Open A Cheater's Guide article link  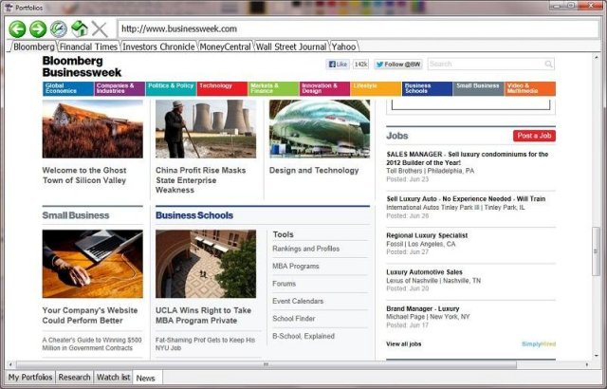[x=92, y=344]
